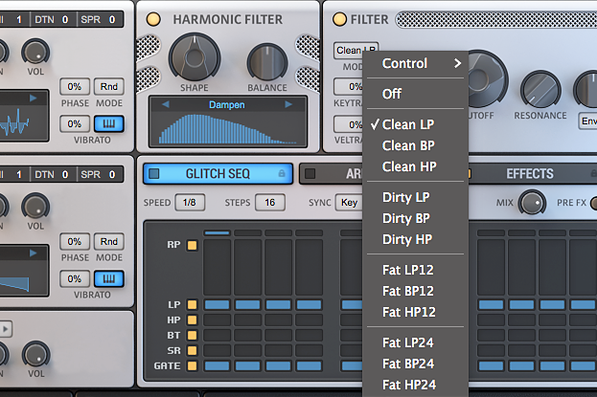Choose Dirty BP filter mode
Viewport: 597px width, 397px height.
pos(415,218)
